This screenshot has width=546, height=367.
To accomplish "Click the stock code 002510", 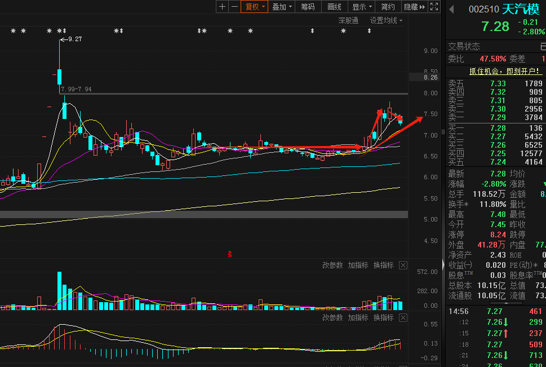I will pos(483,10).
